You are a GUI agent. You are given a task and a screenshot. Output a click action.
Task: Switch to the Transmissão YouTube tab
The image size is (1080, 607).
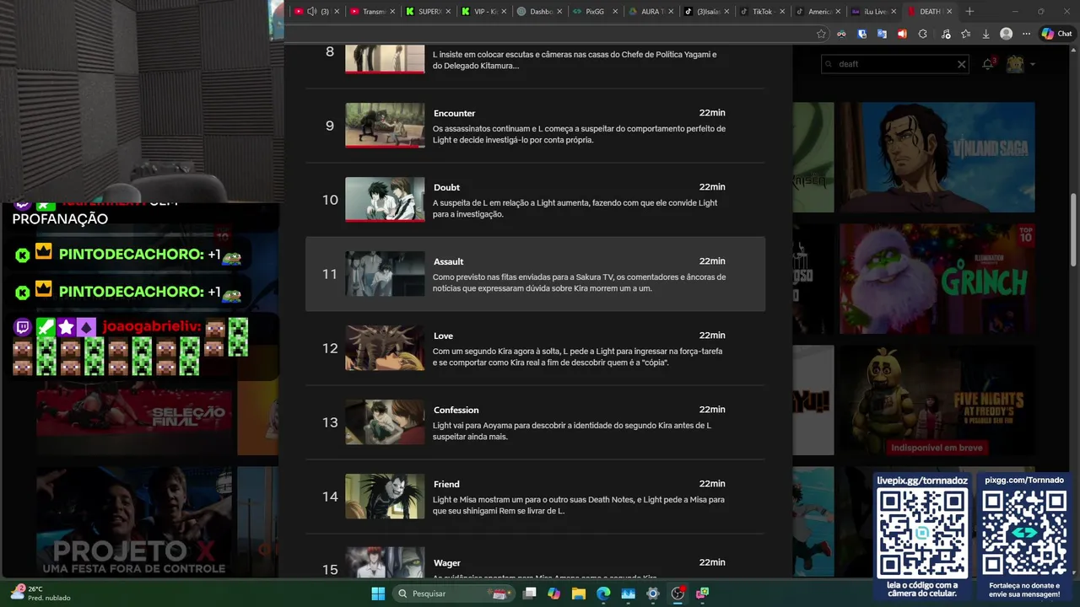pyautogui.click(x=373, y=11)
